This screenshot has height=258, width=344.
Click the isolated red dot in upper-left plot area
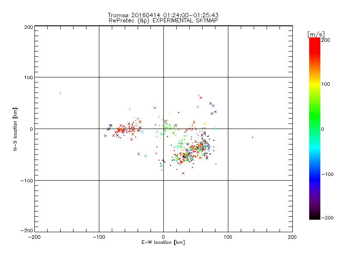coord(60,93)
